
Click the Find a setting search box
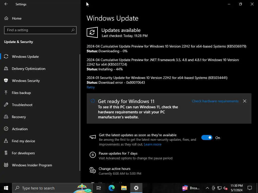tap(40, 30)
